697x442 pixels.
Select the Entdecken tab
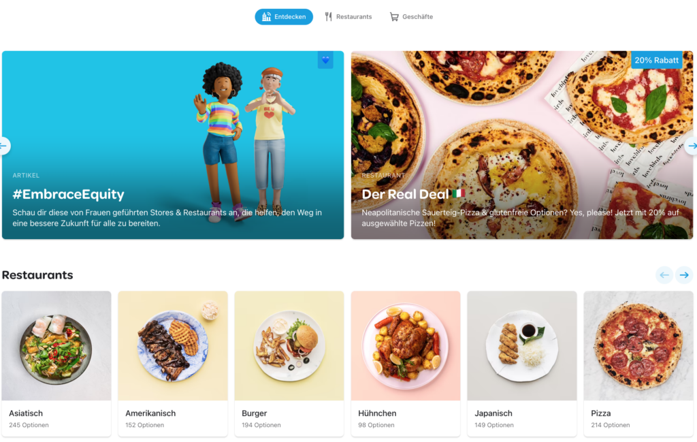[x=284, y=17]
